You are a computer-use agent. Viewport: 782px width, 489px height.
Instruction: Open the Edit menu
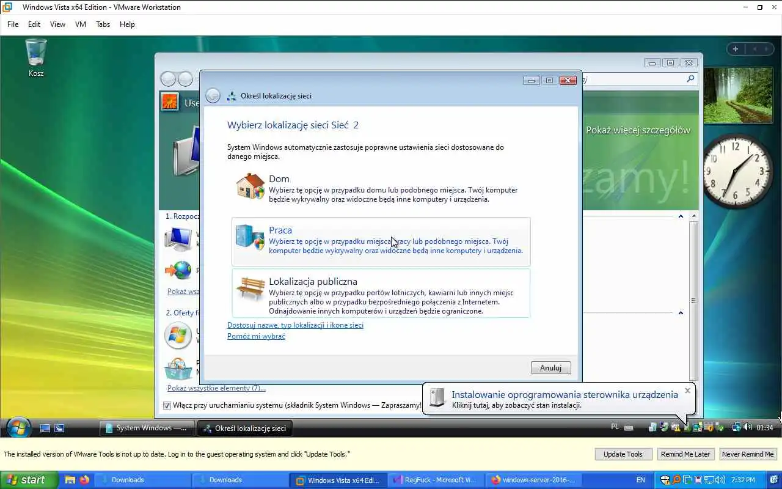34,24
